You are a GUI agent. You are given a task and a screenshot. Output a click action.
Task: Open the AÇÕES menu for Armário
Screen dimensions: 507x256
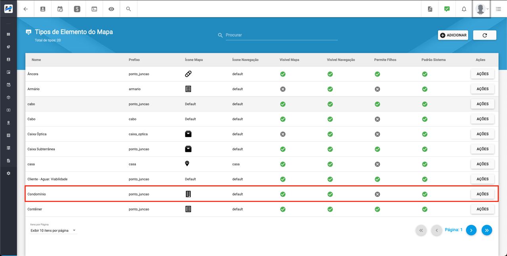point(482,89)
